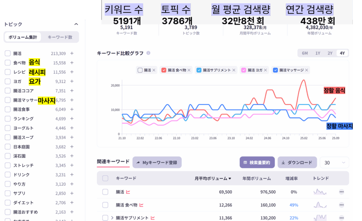Click the chart icon beside 腸活 食べ物 keyword
The width and height of the screenshot is (362, 221).
coord(141,205)
